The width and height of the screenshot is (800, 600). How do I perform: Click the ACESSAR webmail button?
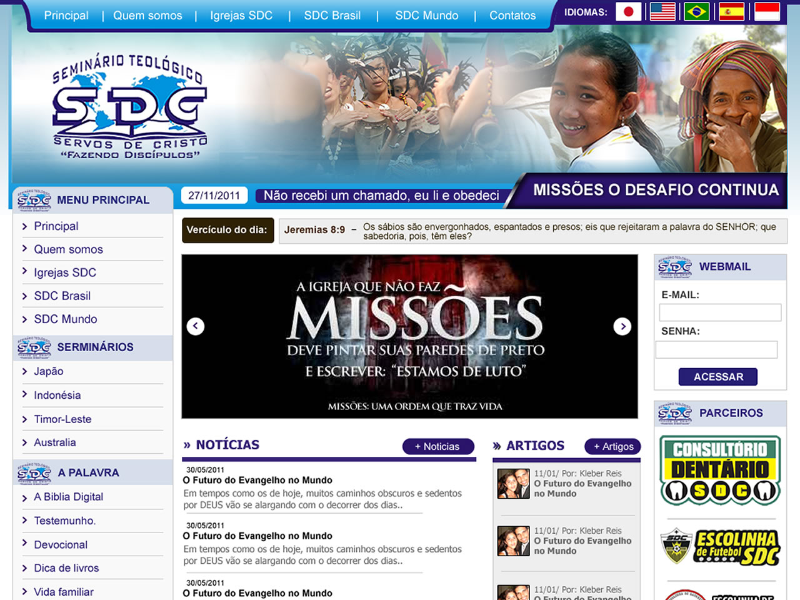click(x=718, y=377)
